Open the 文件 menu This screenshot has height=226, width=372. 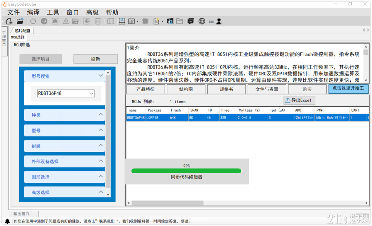coord(13,12)
